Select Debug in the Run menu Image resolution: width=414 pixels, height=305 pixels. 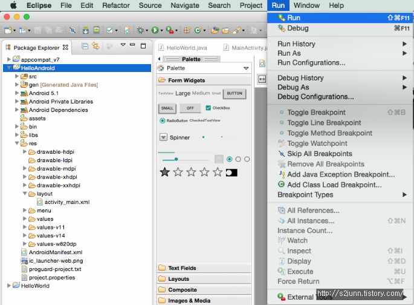point(340,28)
